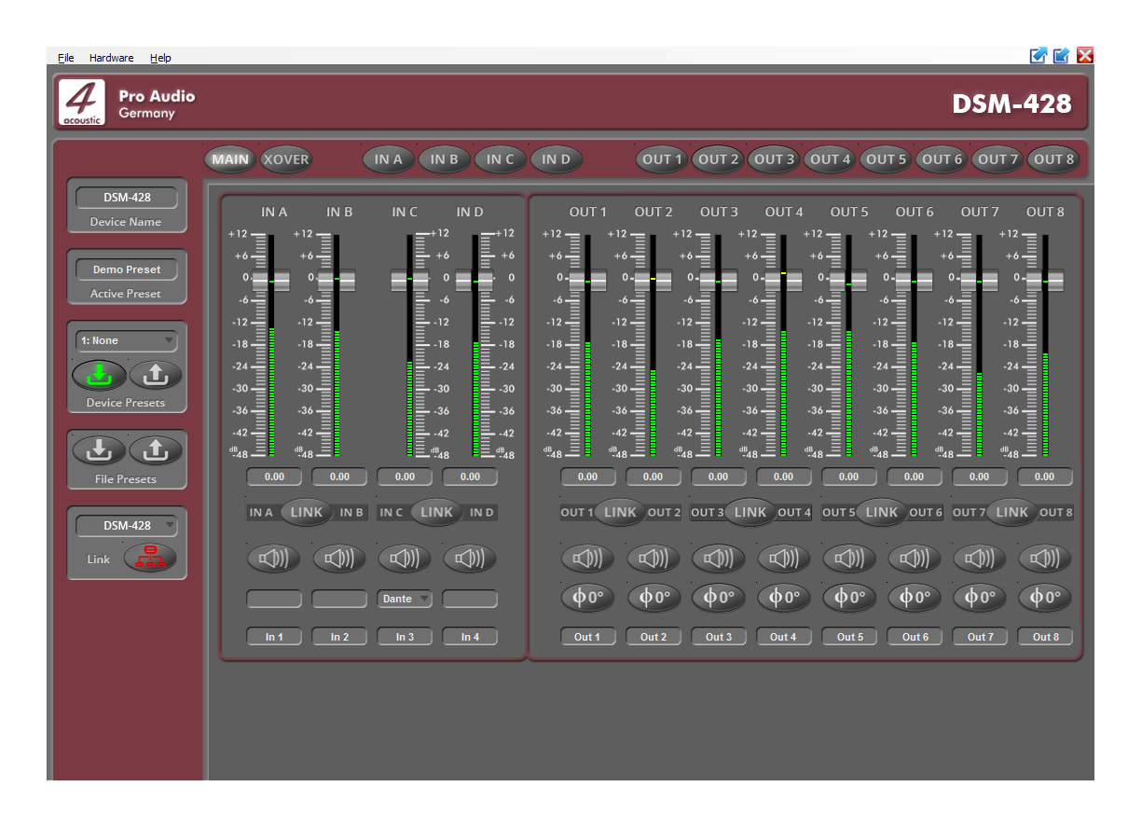Click the DSM-428 device name field
The width and height of the screenshot is (1142, 828).
point(126,198)
